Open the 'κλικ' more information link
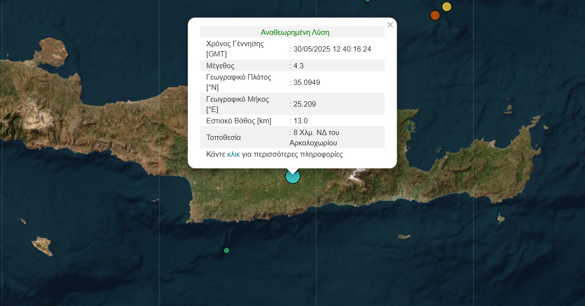 tap(233, 154)
